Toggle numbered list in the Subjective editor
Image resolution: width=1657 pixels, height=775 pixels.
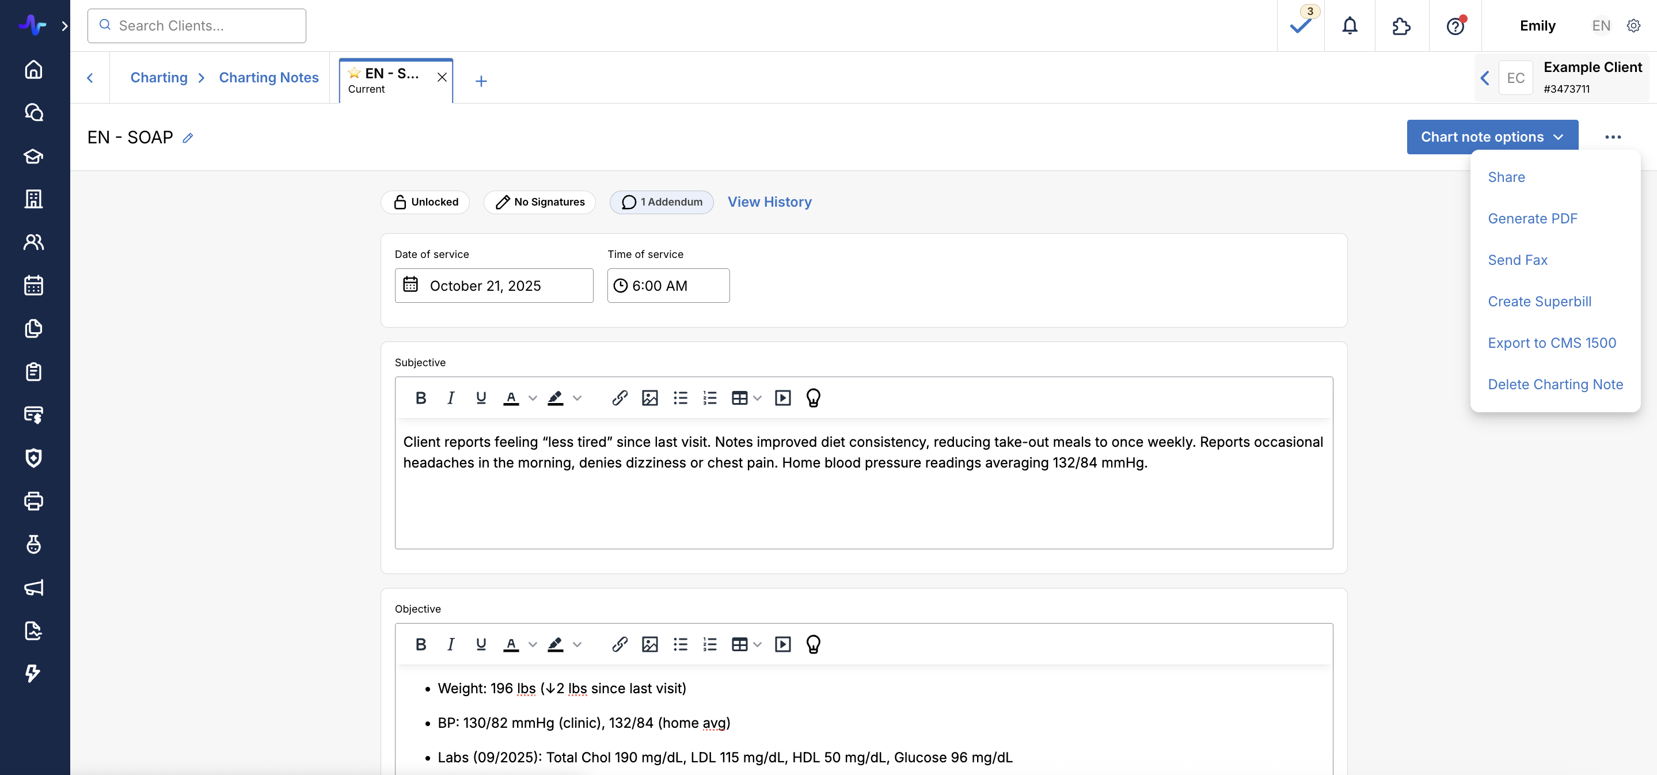tap(710, 398)
